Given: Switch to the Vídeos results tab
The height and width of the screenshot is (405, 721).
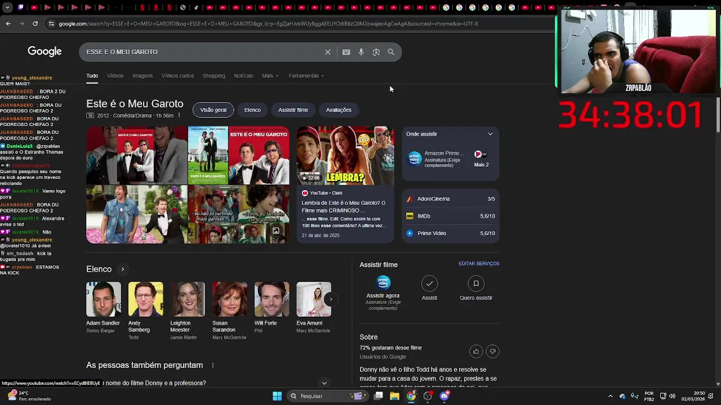Looking at the screenshot, I should pos(115,75).
